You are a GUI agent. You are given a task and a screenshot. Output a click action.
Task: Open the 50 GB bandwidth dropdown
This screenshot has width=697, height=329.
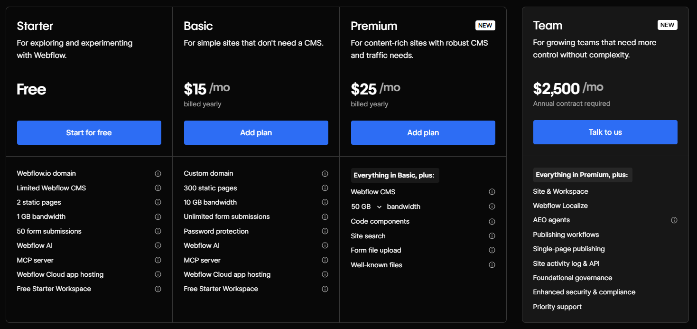tap(367, 207)
